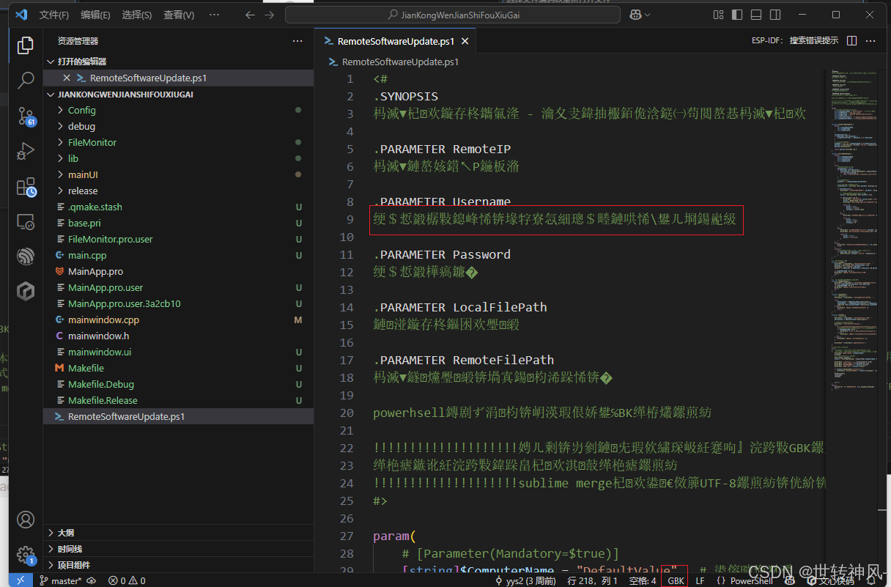Viewport: 891px width, 587px height.
Task: Toggle the bottom panel visibility
Action: (x=755, y=15)
